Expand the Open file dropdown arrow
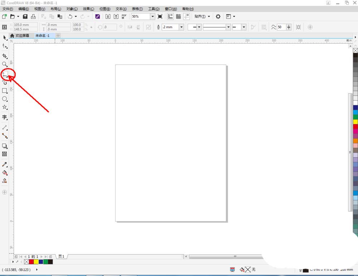 [18, 16]
